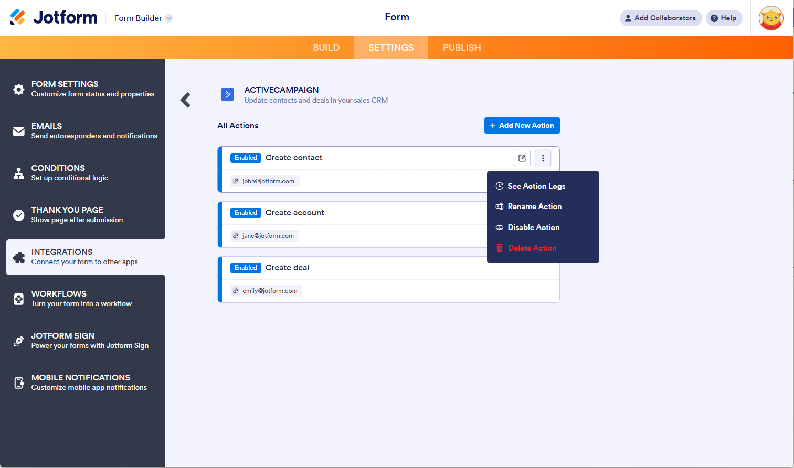Click the Add Collaborators button
Image resolution: width=794 pixels, height=468 pixels.
pyautogui.click(x=660, y=18)
